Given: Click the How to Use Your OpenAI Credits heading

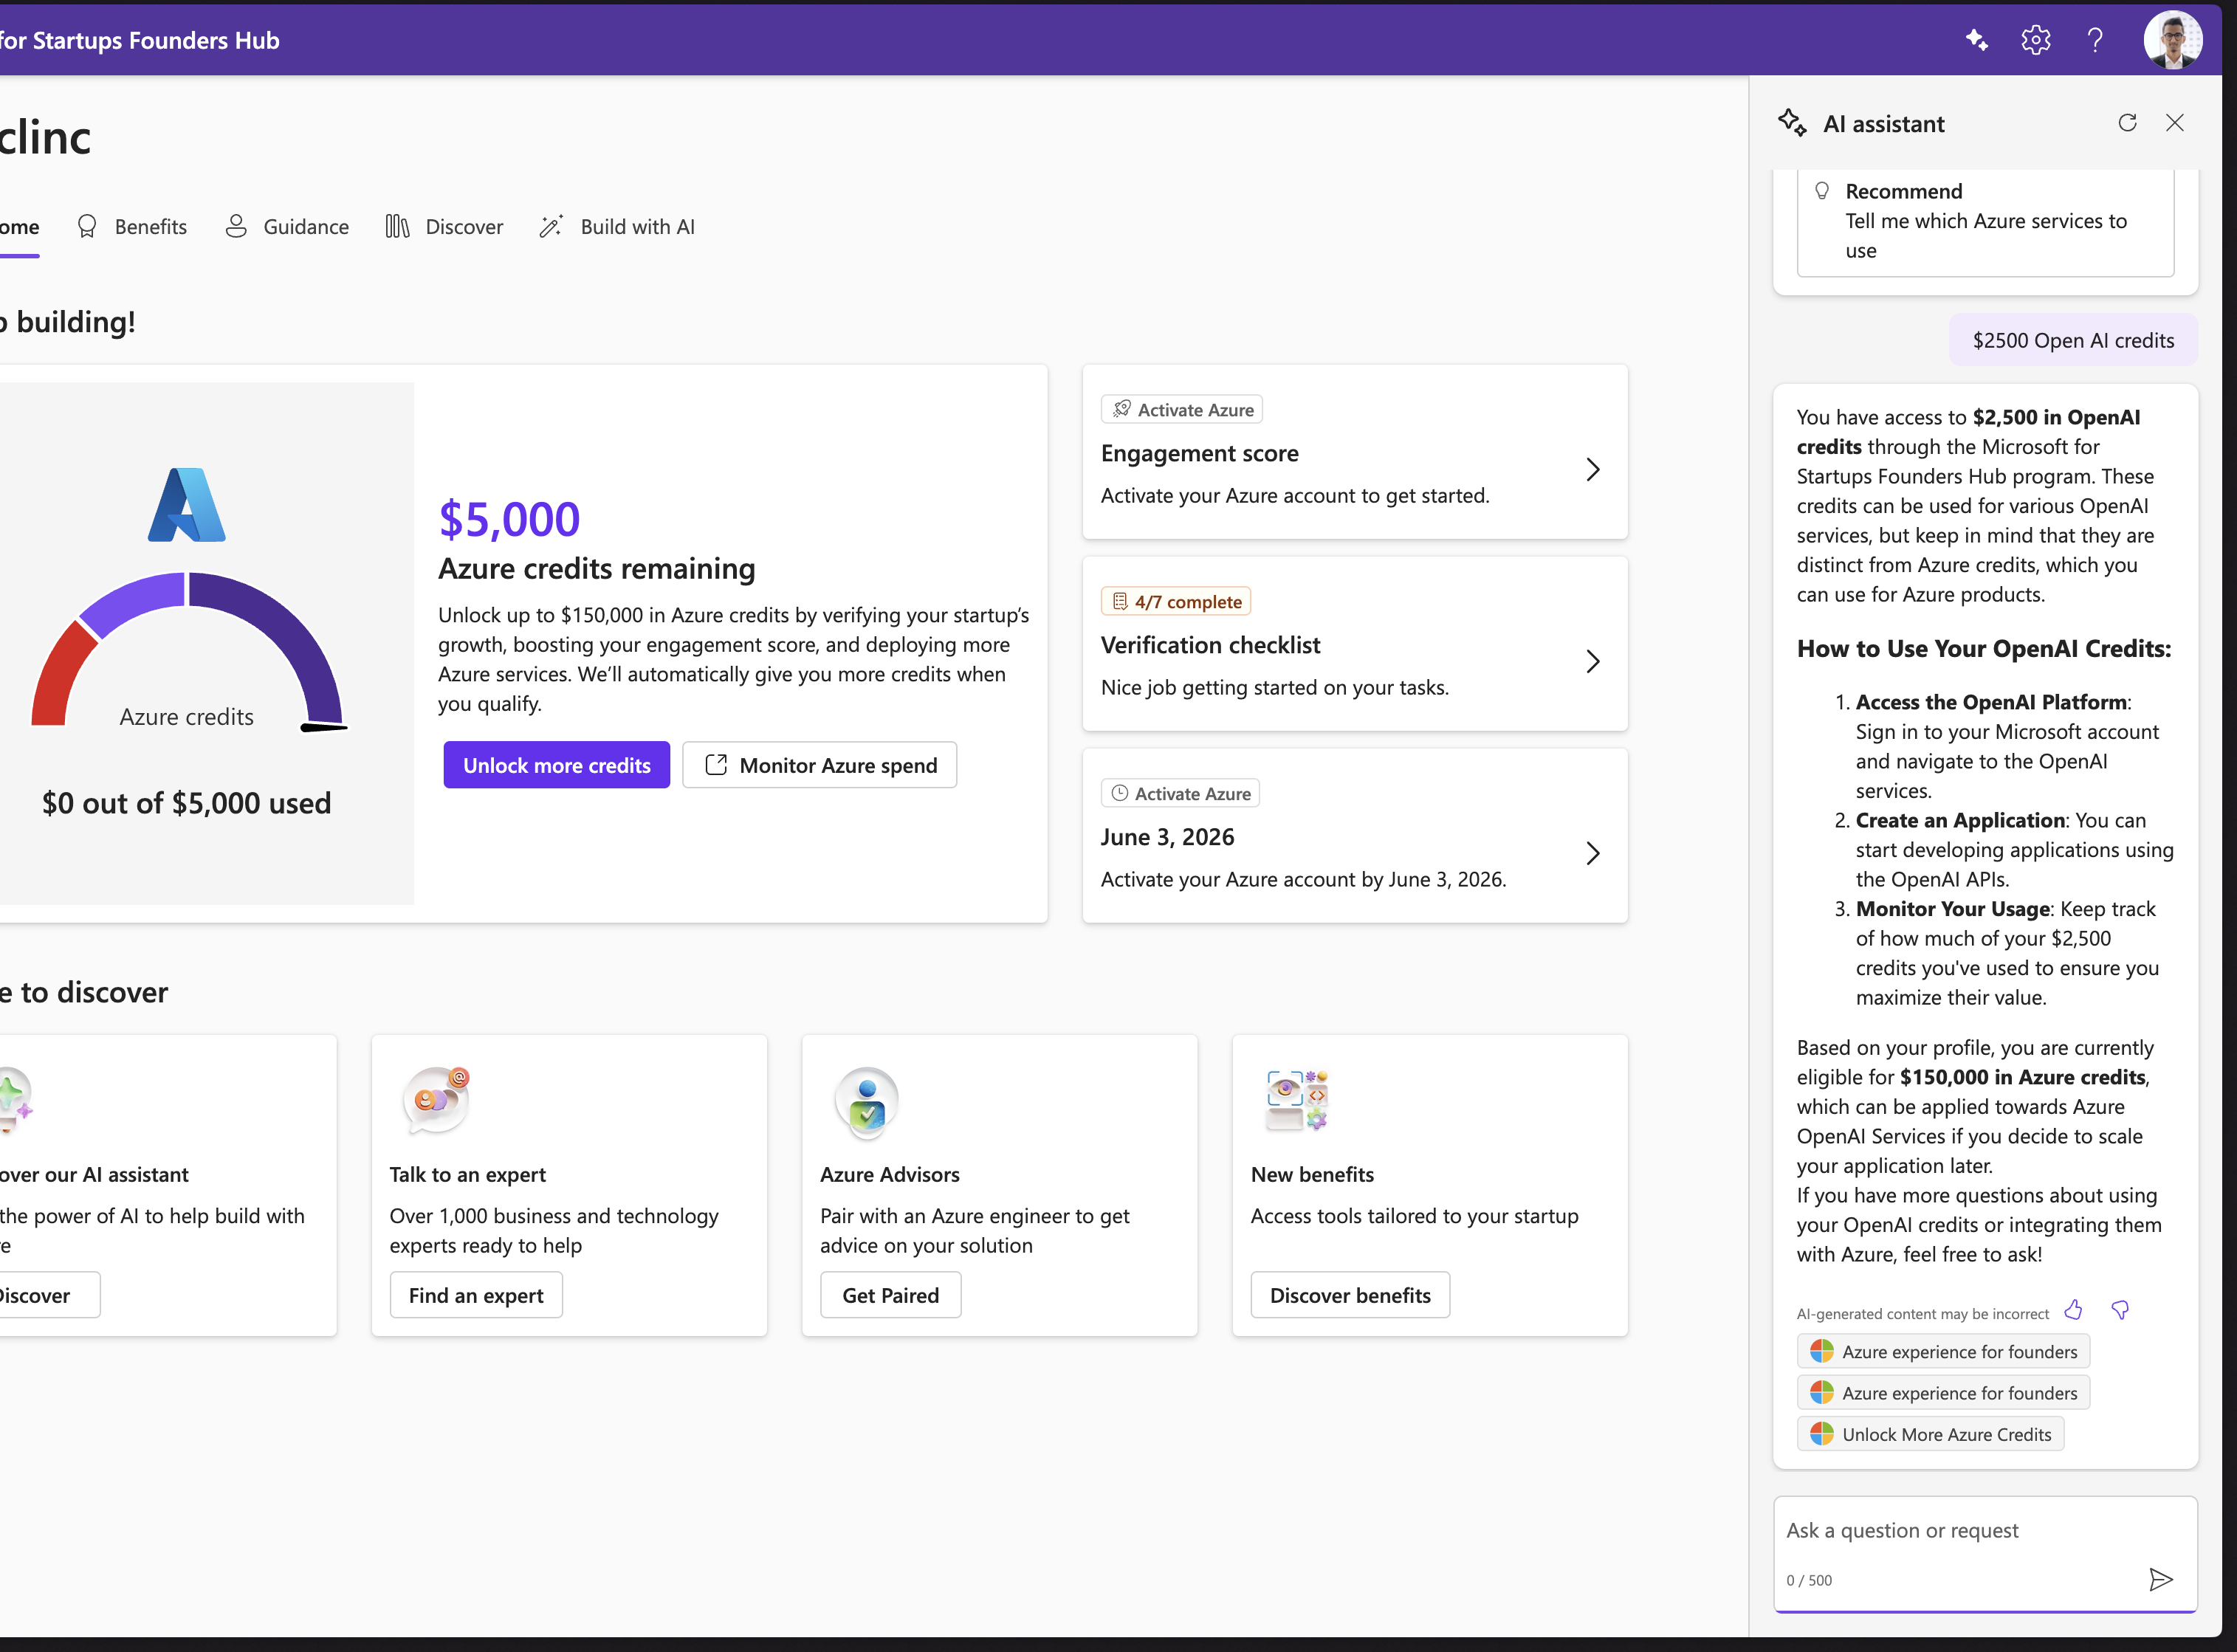Looking at the screenshot, I should coord(1984,648).
